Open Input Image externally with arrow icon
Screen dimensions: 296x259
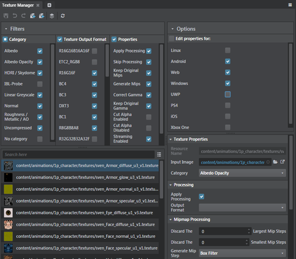pos(283,162)
